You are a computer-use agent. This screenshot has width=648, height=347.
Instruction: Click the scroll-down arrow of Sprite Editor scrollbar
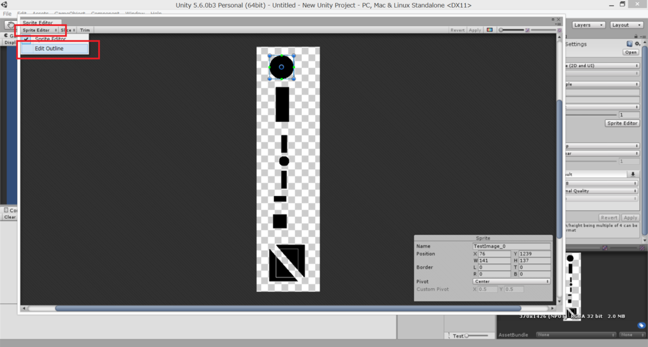pyautogui.click(x=559, y=301)
